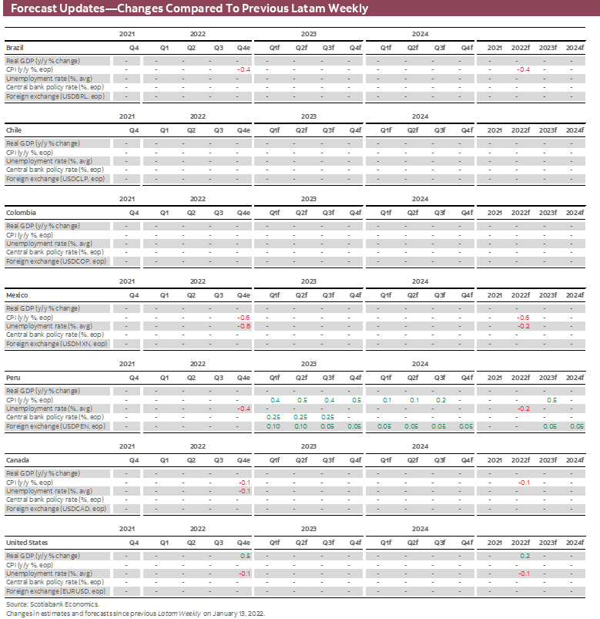Click Peru USDPEN 2024 Q4f value 0.05
The width and height of the screenshot is (600, 619).
coord(466,427)
